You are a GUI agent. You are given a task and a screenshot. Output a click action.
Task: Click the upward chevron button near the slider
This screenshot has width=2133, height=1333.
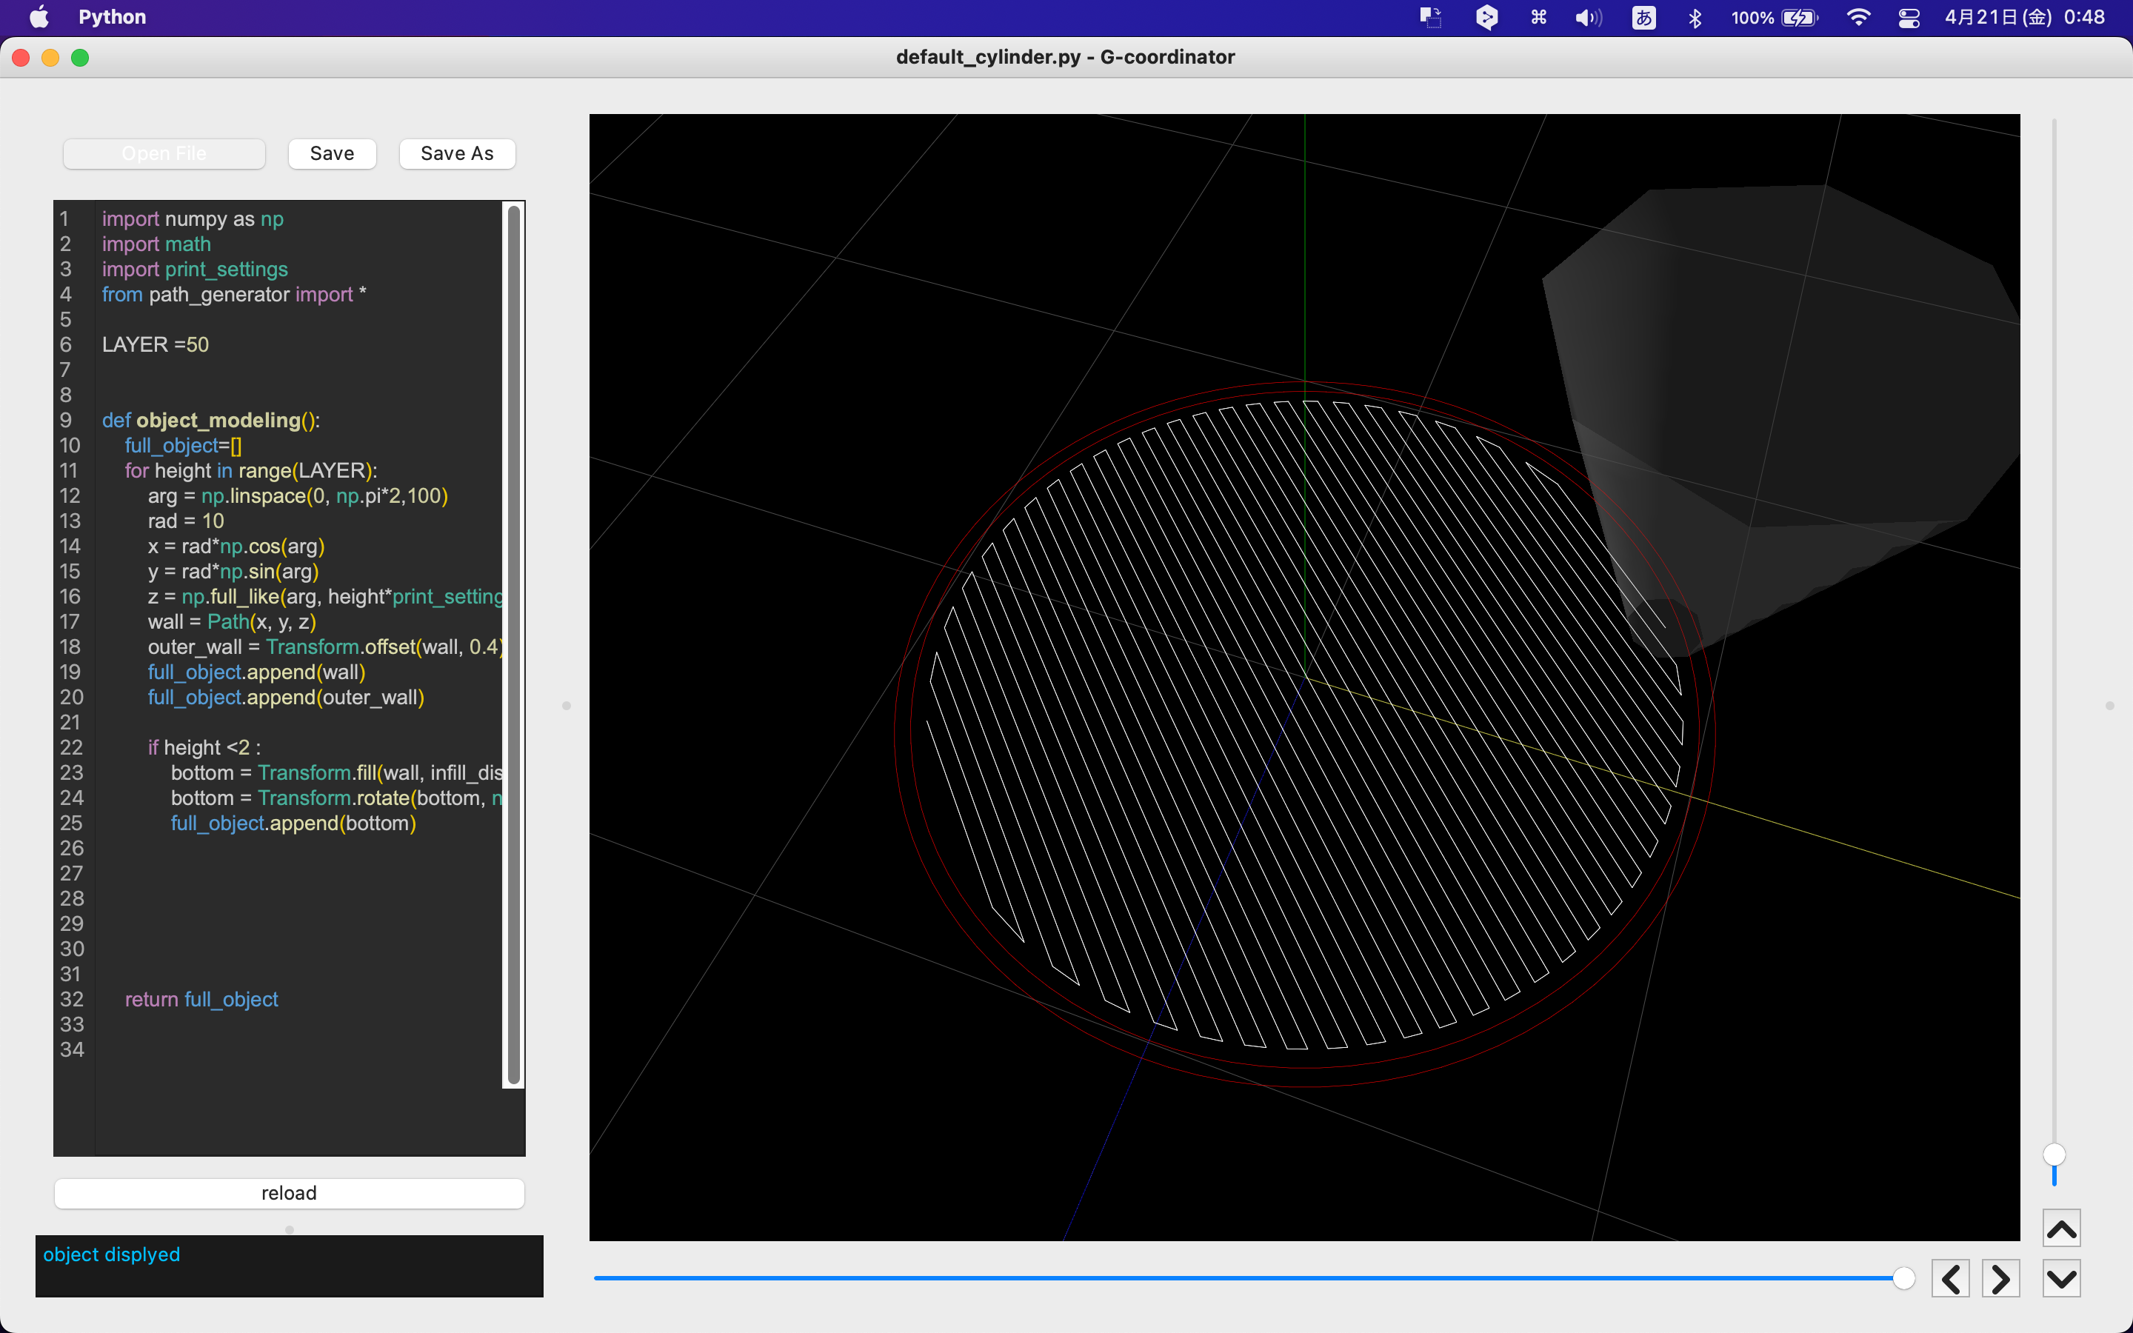(x=2062, y=1226)
